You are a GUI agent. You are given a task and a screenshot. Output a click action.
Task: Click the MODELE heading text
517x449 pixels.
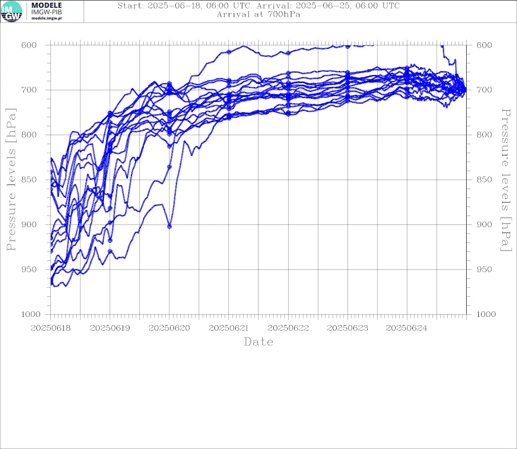coord(46,5)
